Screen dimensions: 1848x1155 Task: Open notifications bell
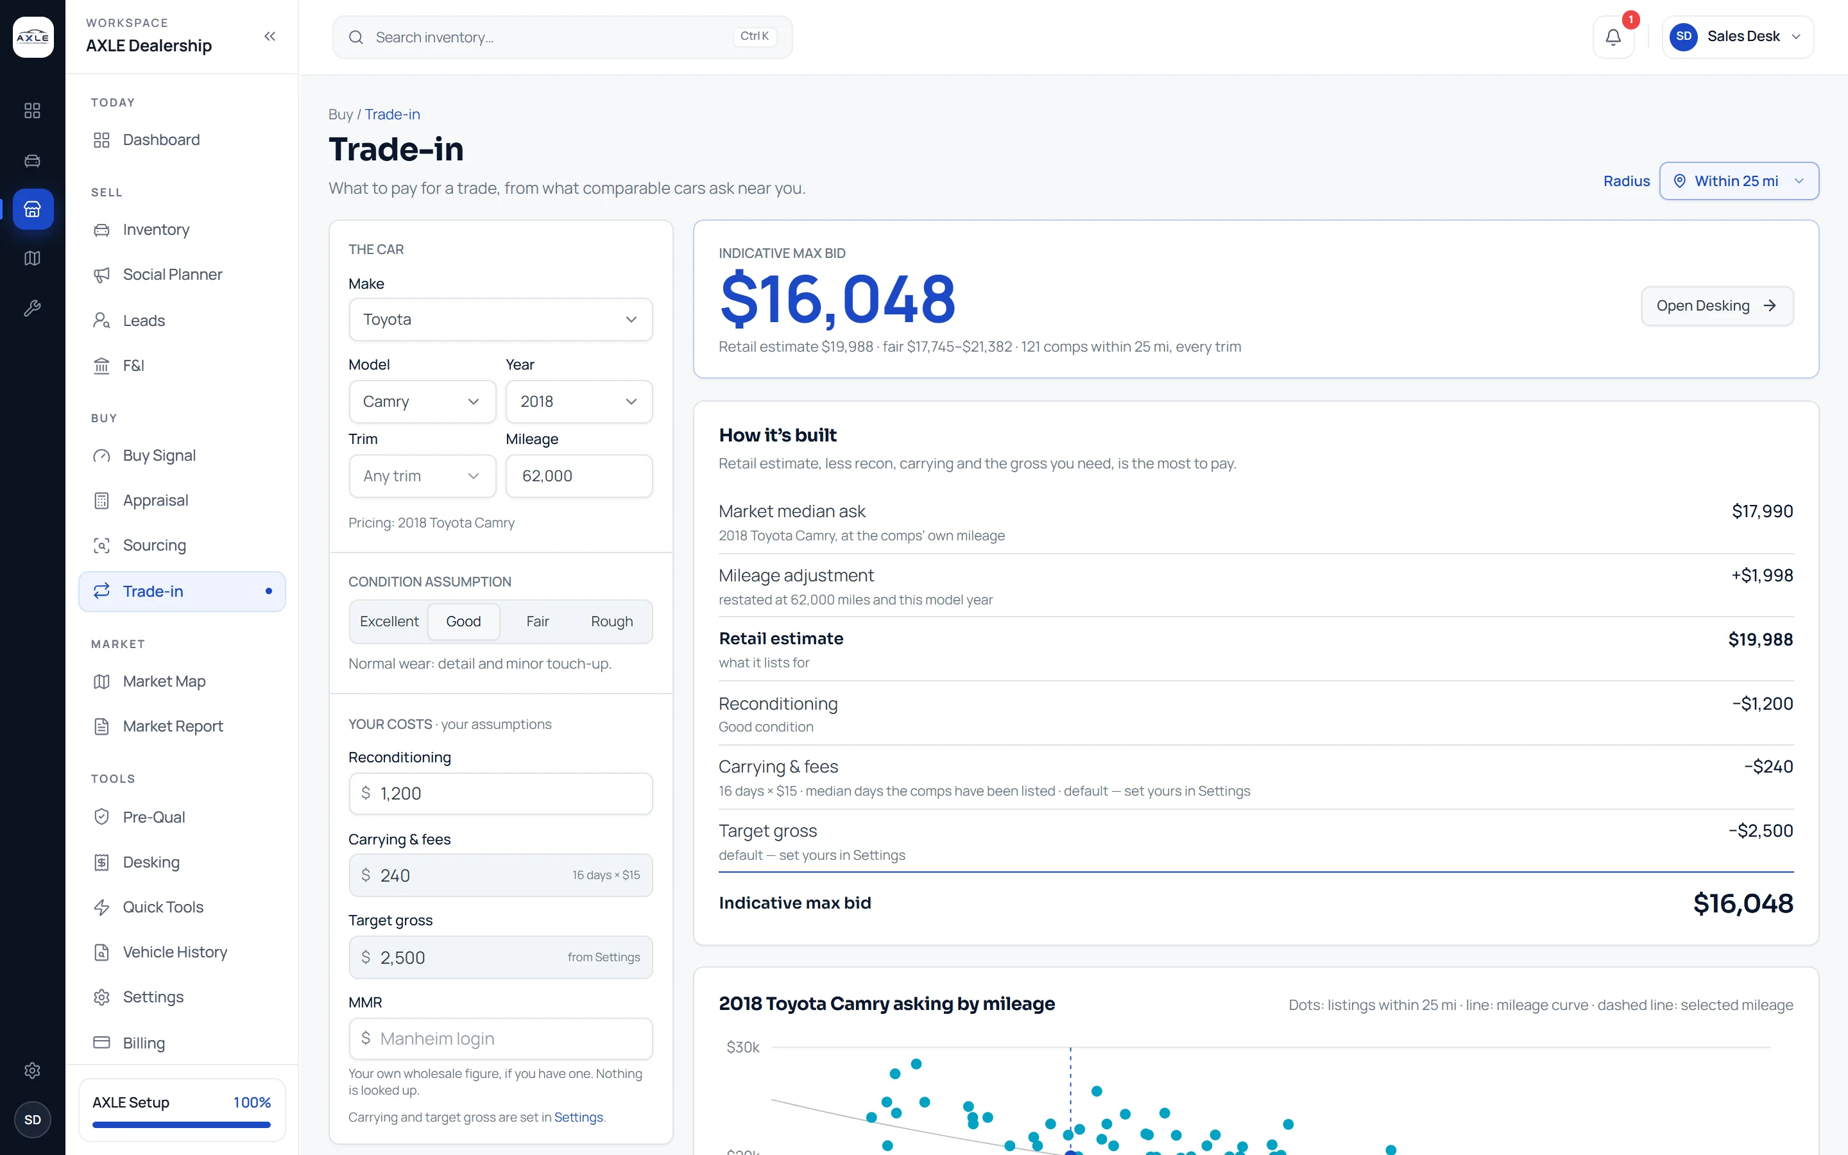click(1613, 37)
